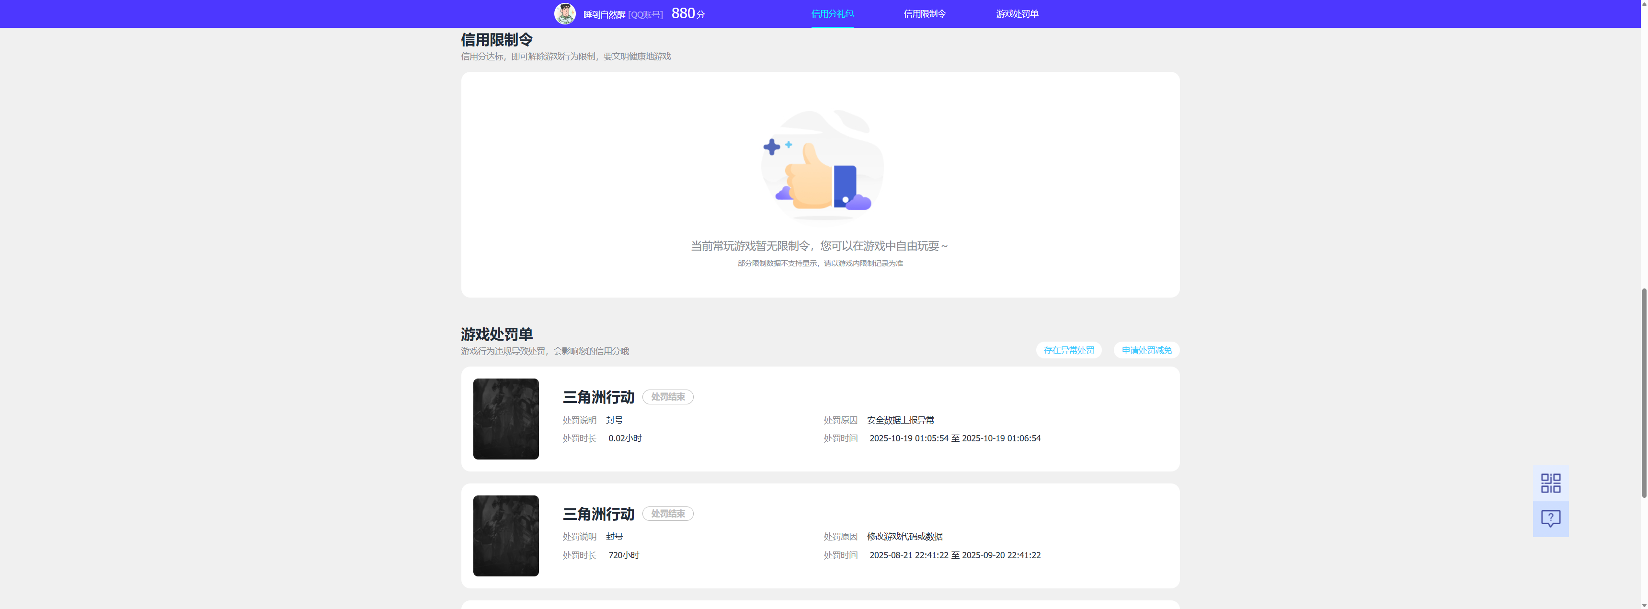Screen dimensions: 1648x609
Task: Switch to the 信用分礼包 tab
Action: 832,13
